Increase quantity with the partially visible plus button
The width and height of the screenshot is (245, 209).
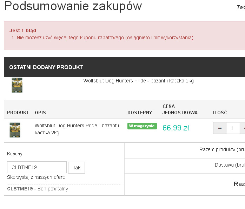coord(243,128)
